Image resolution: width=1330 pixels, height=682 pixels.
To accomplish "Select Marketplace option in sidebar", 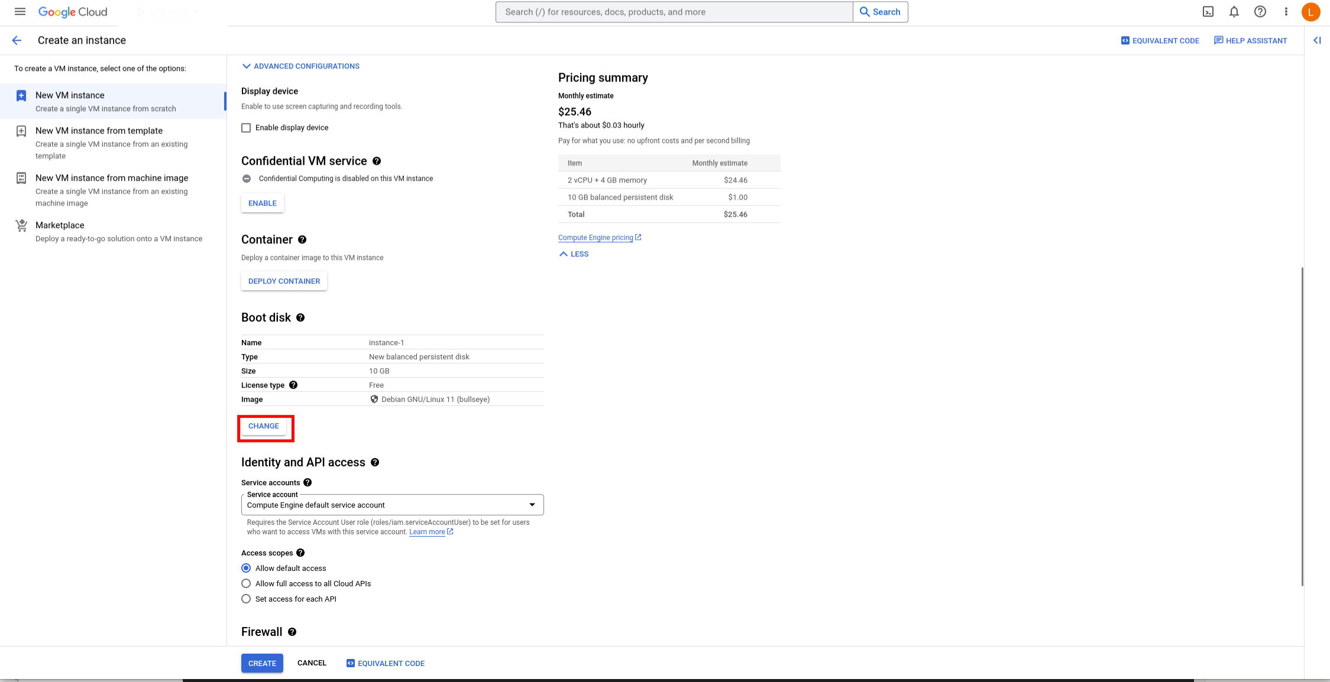I will coord(60,225).
